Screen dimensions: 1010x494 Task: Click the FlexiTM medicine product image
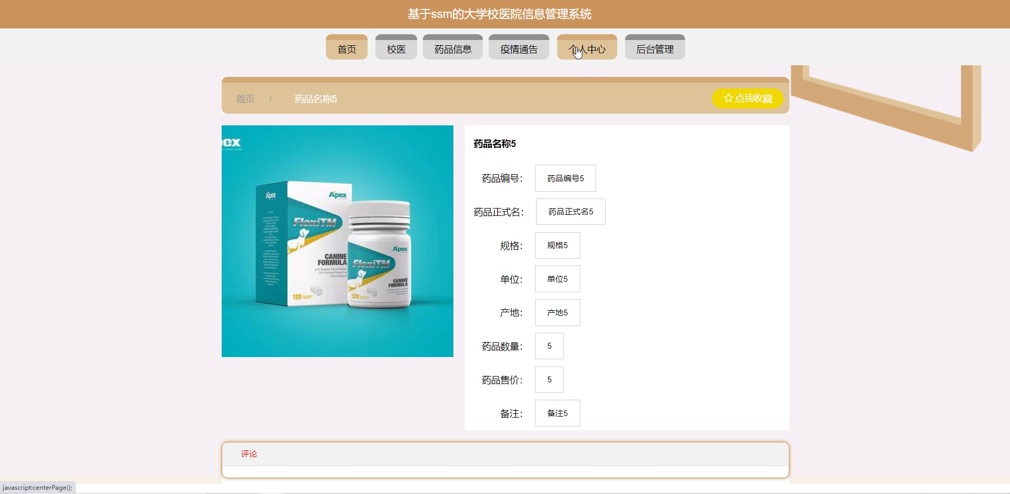click(338, 241)
